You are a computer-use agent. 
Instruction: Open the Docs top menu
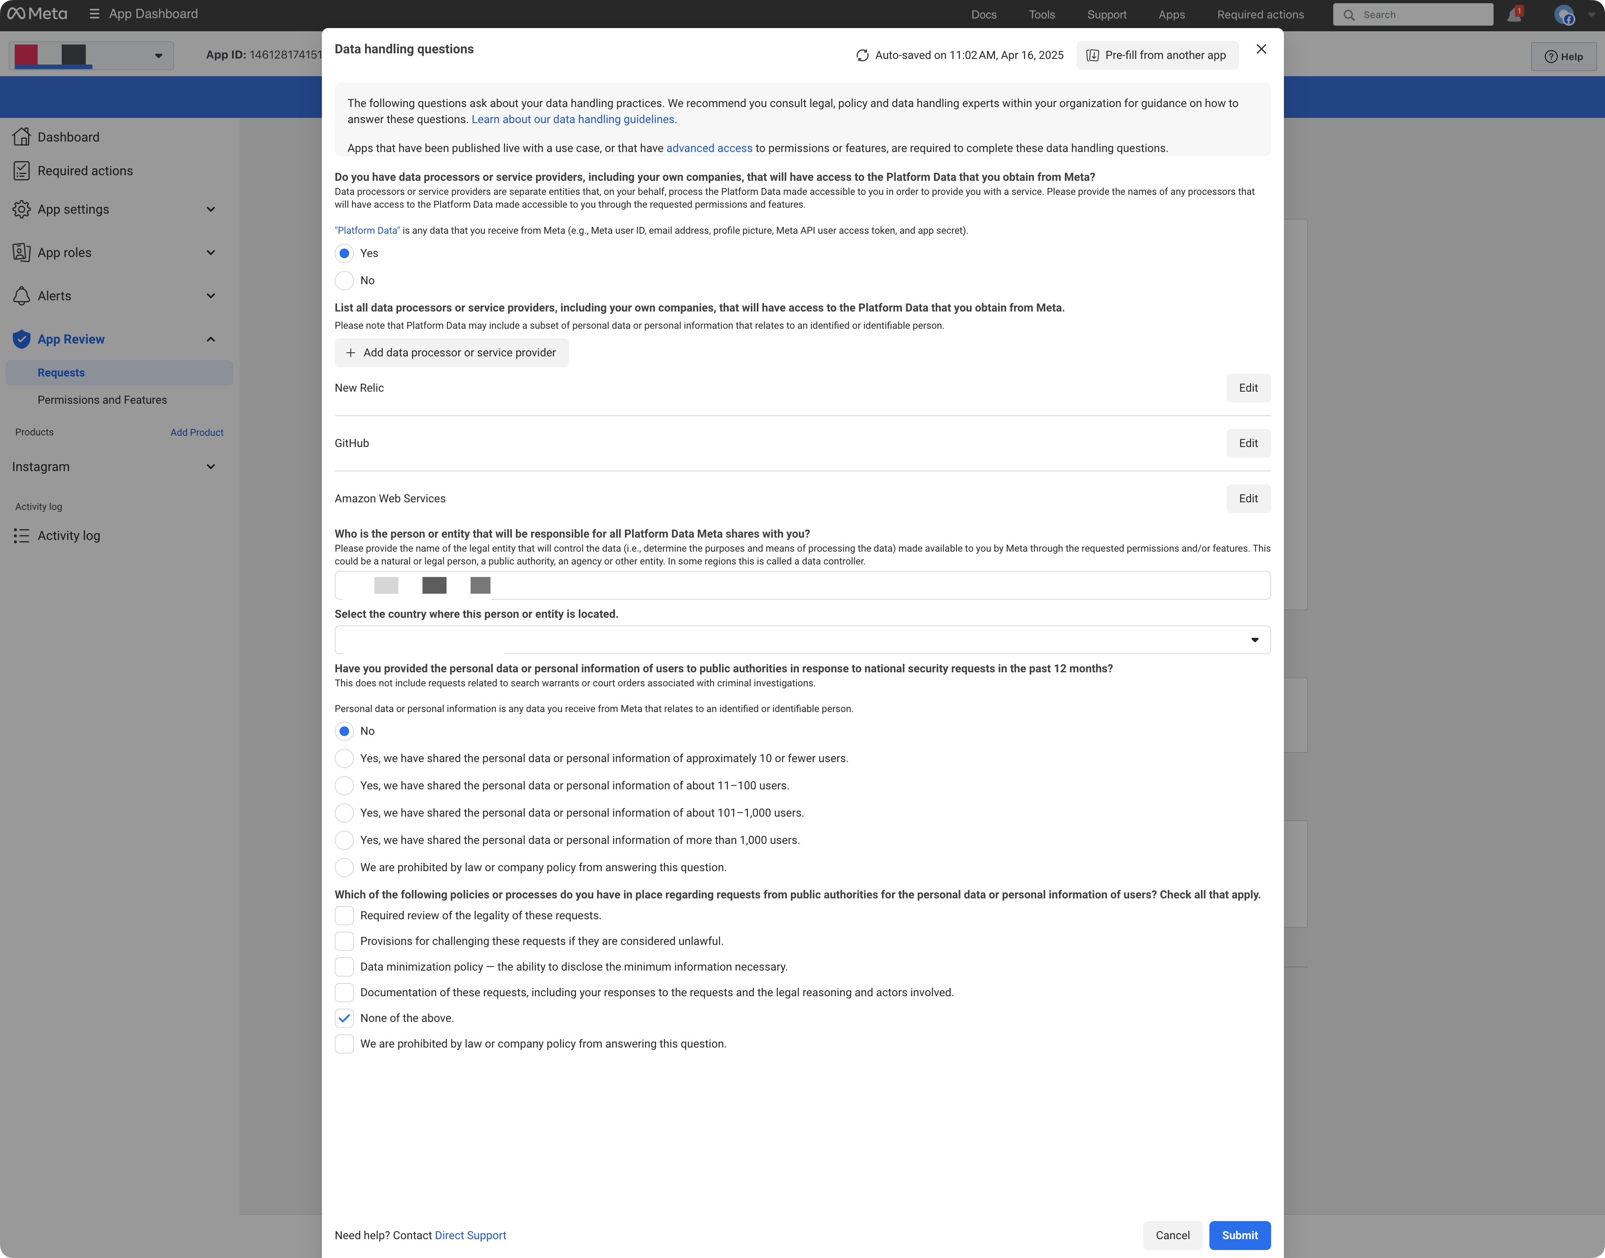pyautogui.click(x=983, y=15)
